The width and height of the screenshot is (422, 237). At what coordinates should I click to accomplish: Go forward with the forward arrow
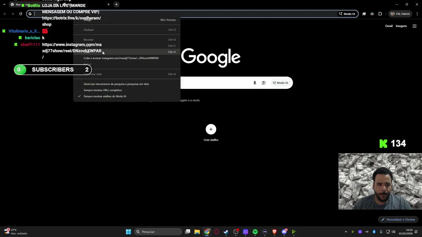pos(13,14)
